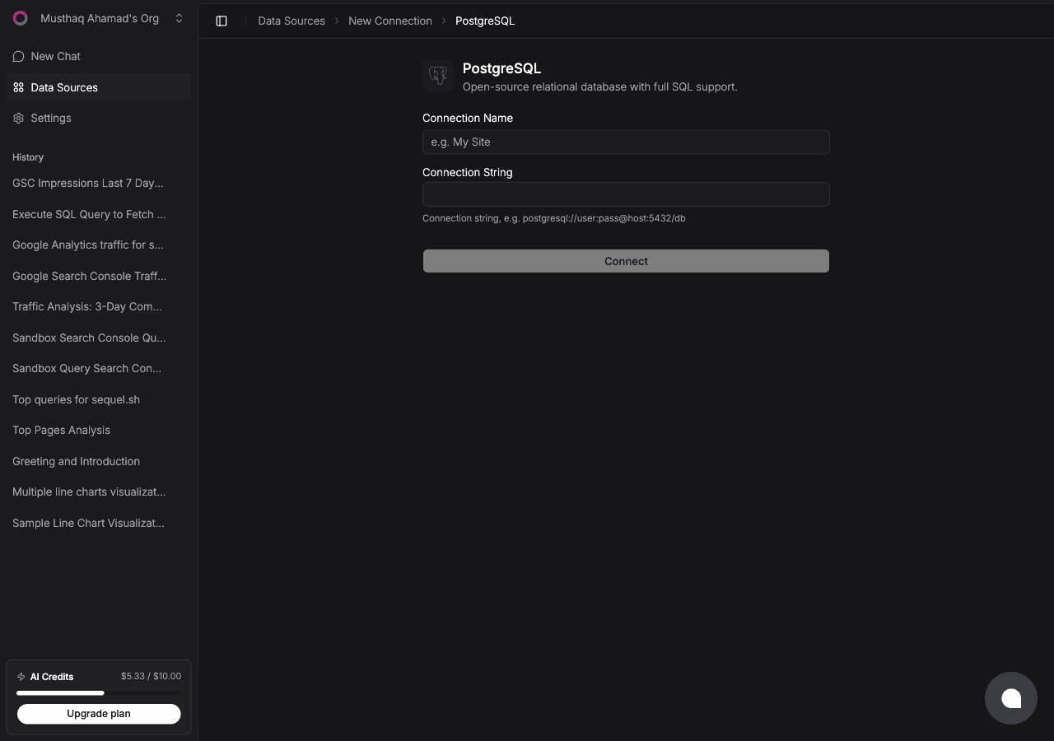Click the $5.33 / $10.00 credits text
Viewport: 1054px width, 741px height.
(x=151, y=677)
